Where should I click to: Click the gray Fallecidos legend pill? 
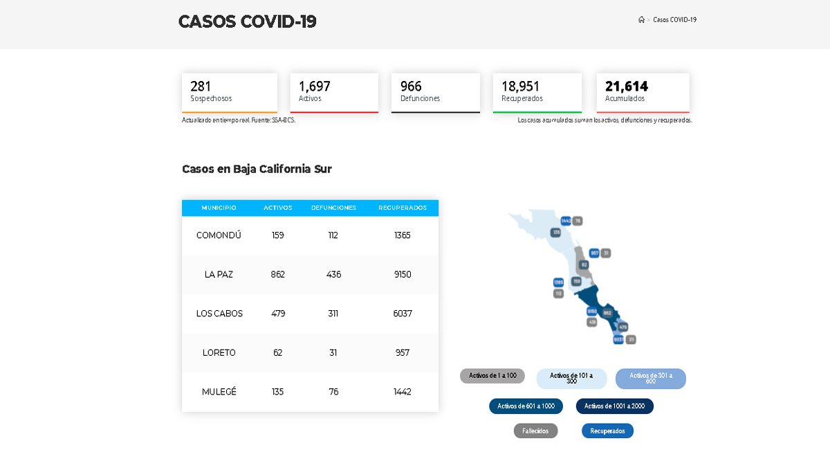(x=535, y=431)
